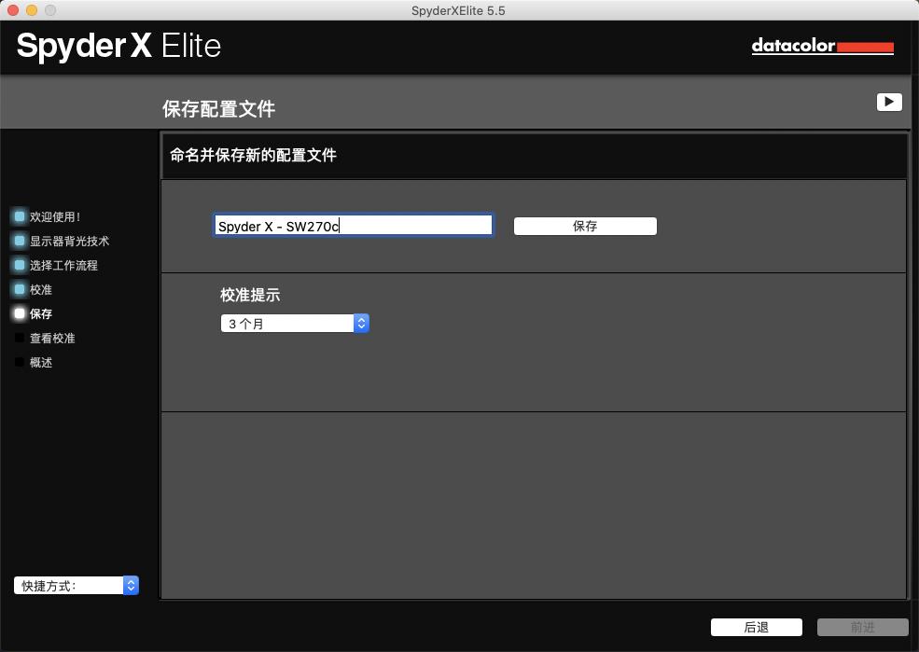Click the profile name input field
This screenshot has height=652, width=919.
coord(354,226)
